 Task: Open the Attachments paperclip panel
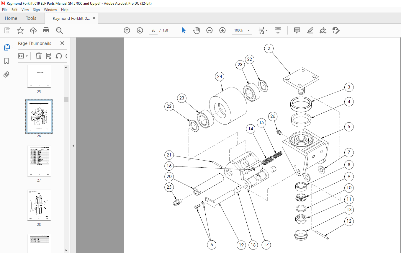[6, 75]
